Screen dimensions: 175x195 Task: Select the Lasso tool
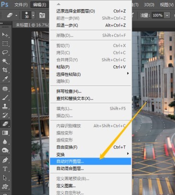pyautogui.click(x=5, y=52)
